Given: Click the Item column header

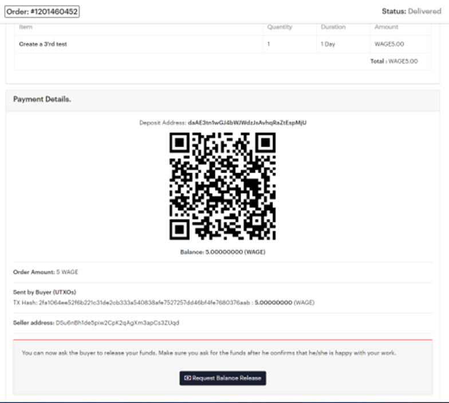Looking at the screenshot, I should coord(26,27).
